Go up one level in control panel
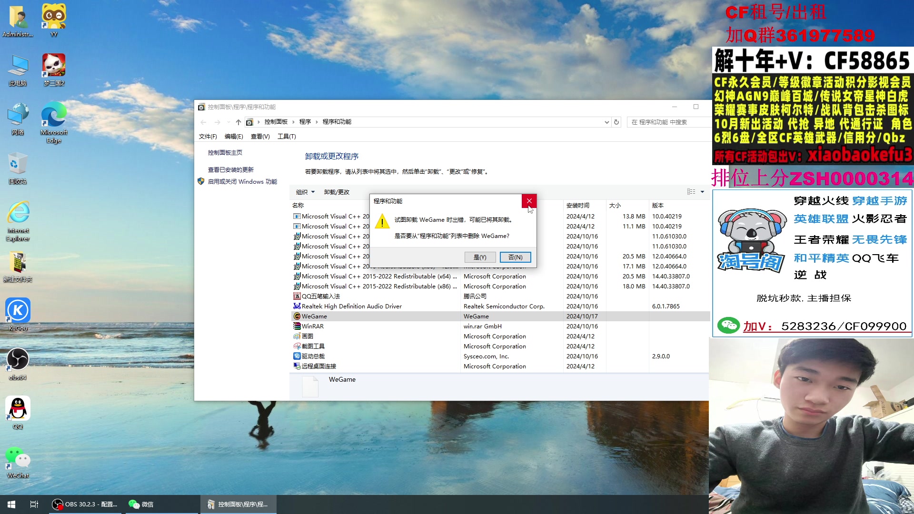This screenshot has height=514, width=914. coord(238,122)
